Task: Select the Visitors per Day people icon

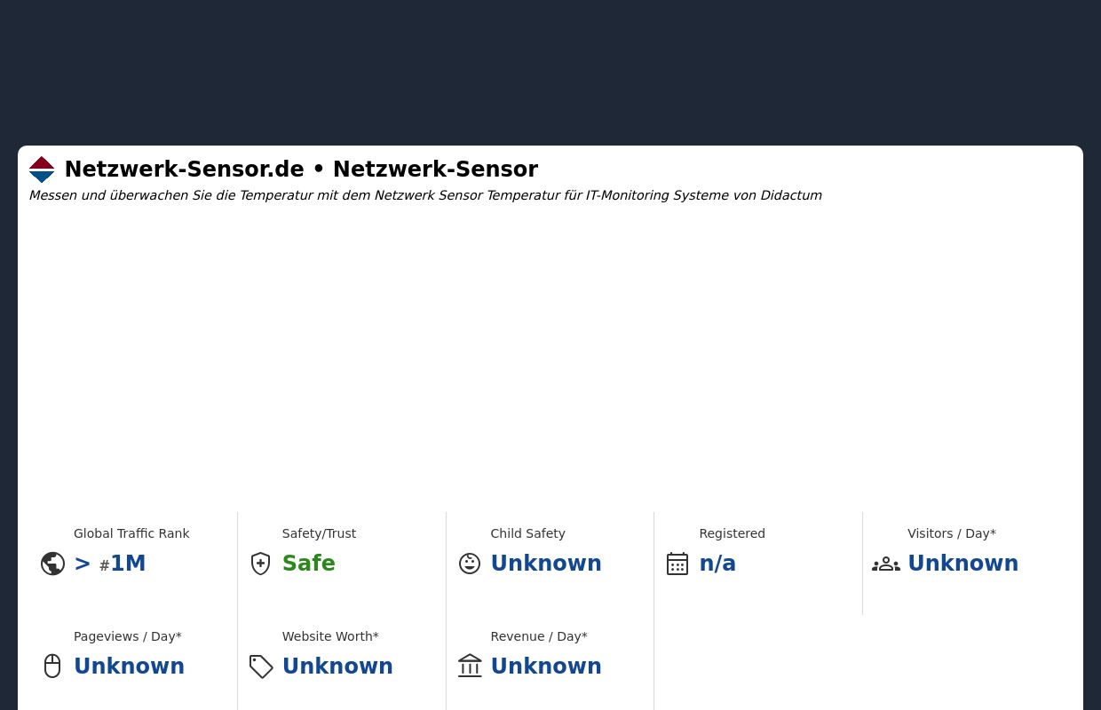Action: point(886,563)
